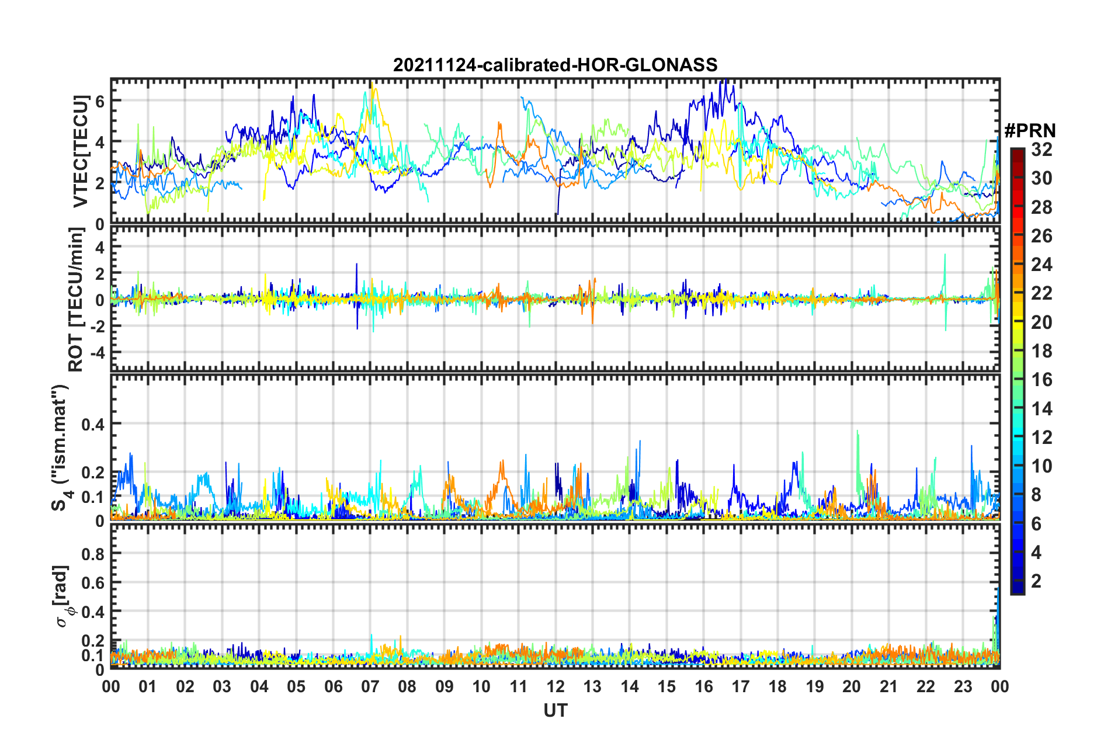The height and width of the screenshot is (743, 1111).
Task: Click PRN colorbar tick label 26
Action: coord(1041,236)
